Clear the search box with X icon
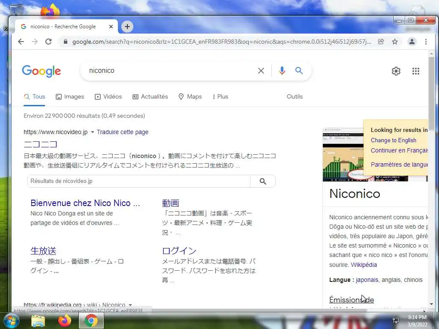This screenshot has width=439, height=329. pyautogui.click(x=261, y=71)
